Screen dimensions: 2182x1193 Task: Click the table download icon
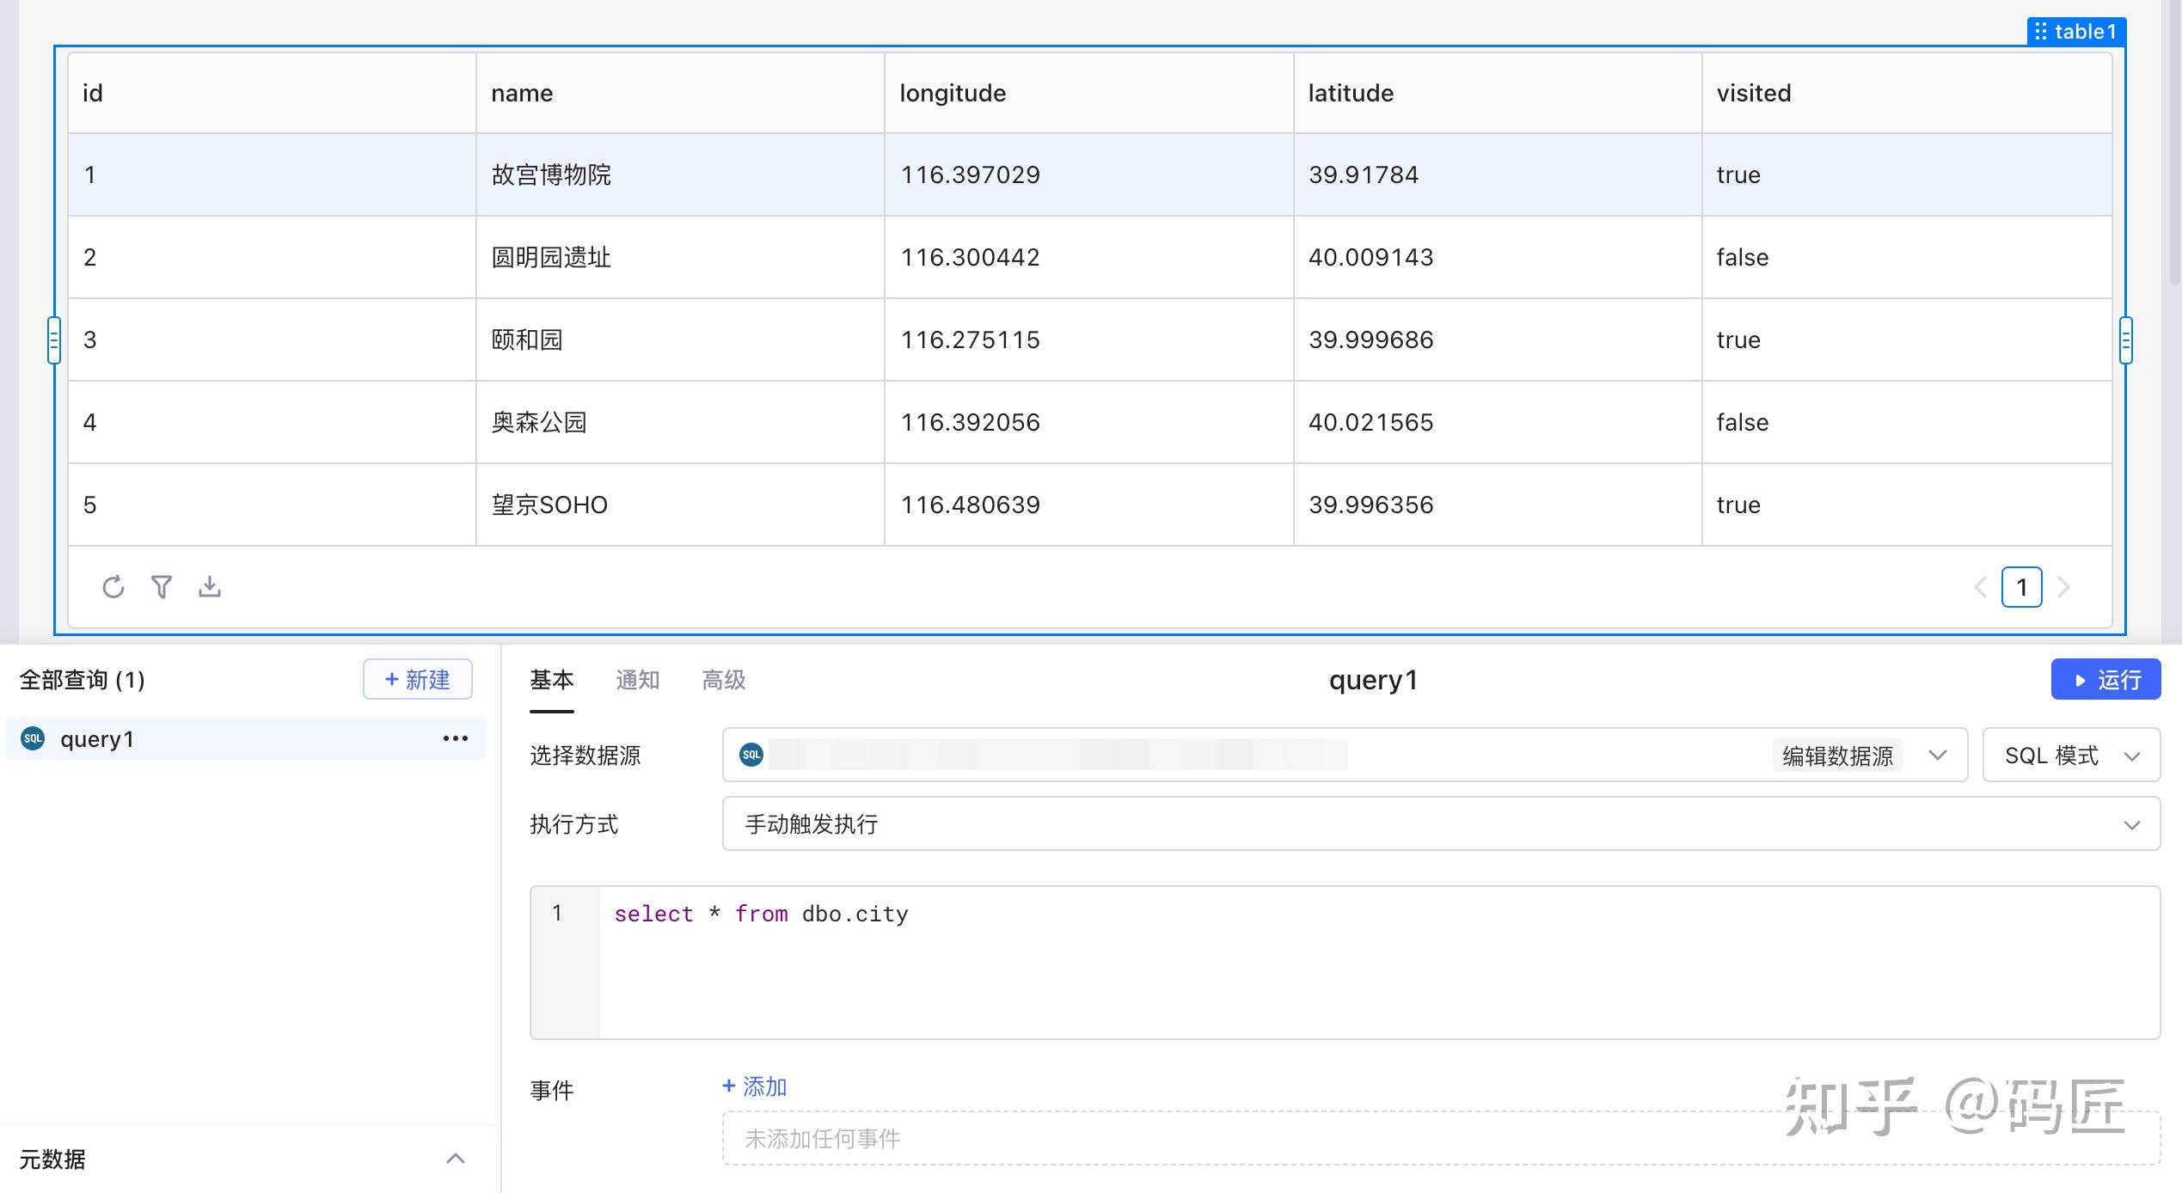(x=210, y=587)
